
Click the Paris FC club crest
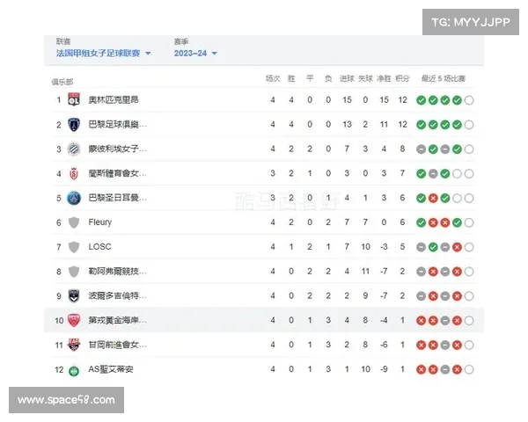(74, 125)
